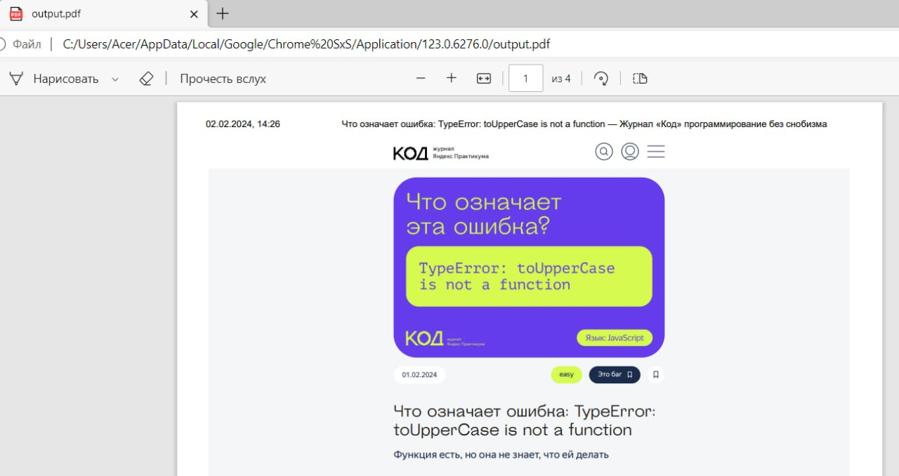899x476 pixels.
Task: Open the hamburger menu on the page
Action: click(656, 152)
